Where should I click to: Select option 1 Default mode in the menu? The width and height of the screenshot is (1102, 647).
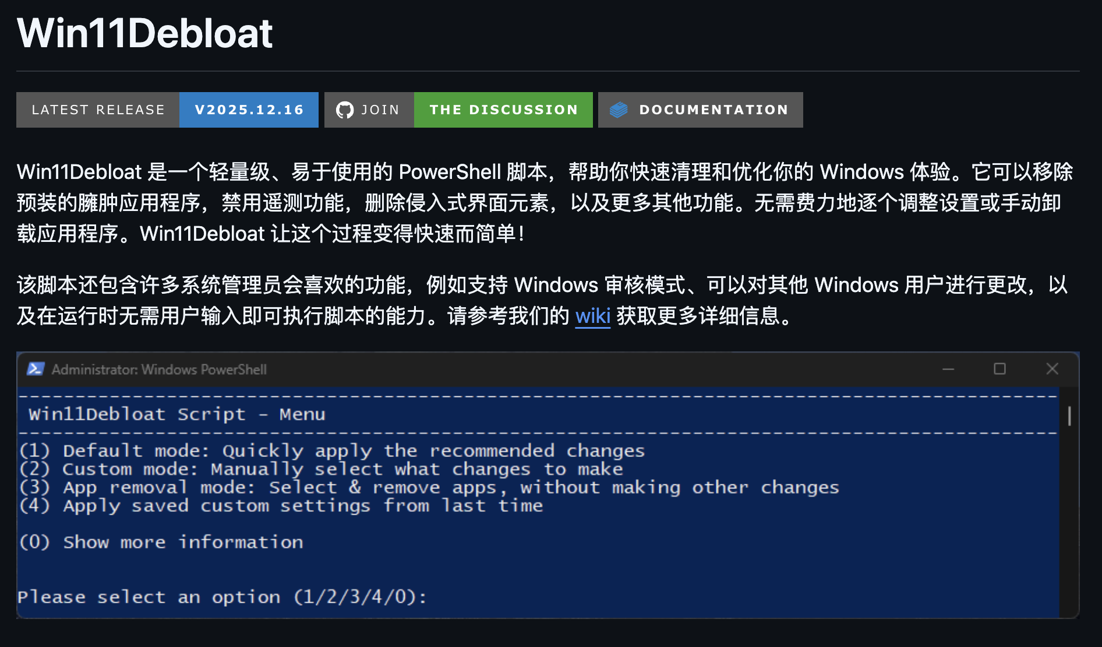[332, 450]
